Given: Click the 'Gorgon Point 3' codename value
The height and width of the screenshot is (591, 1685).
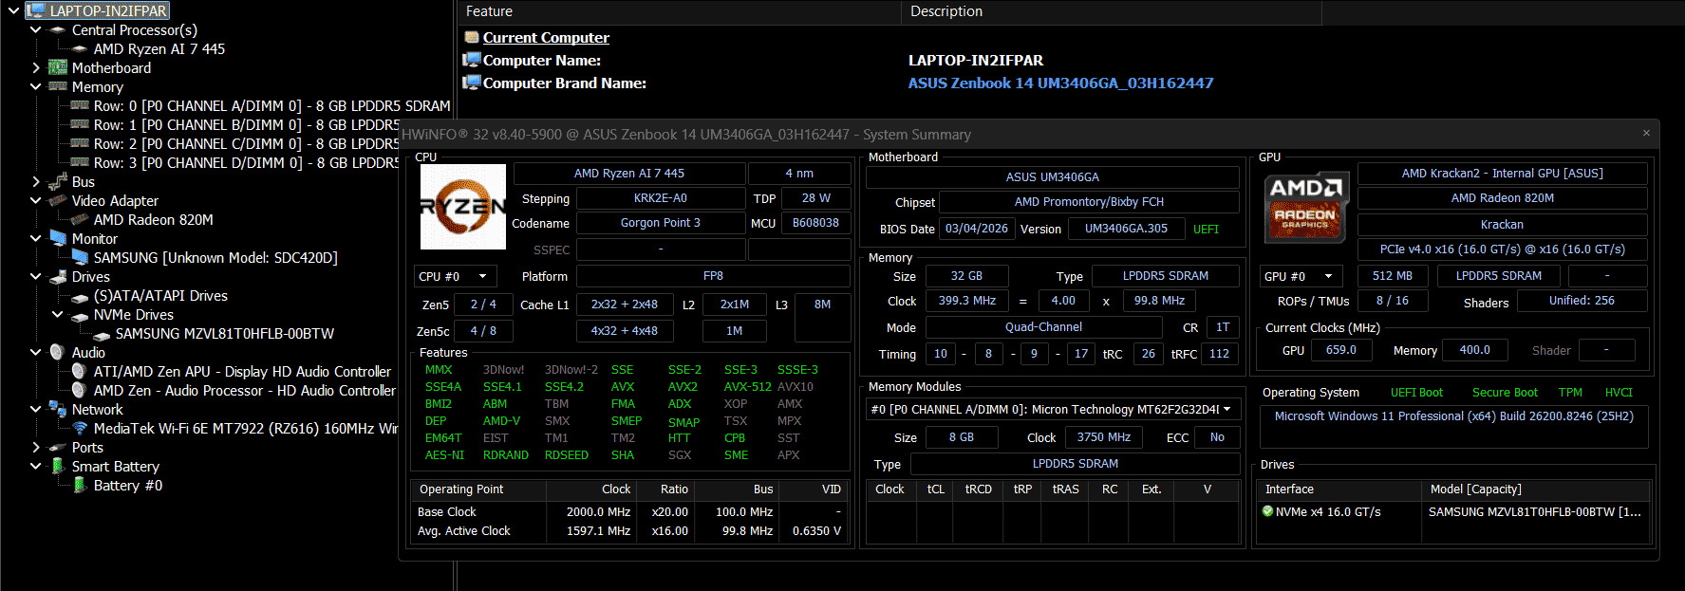Looking at the screenshot, I should [661, 223].
